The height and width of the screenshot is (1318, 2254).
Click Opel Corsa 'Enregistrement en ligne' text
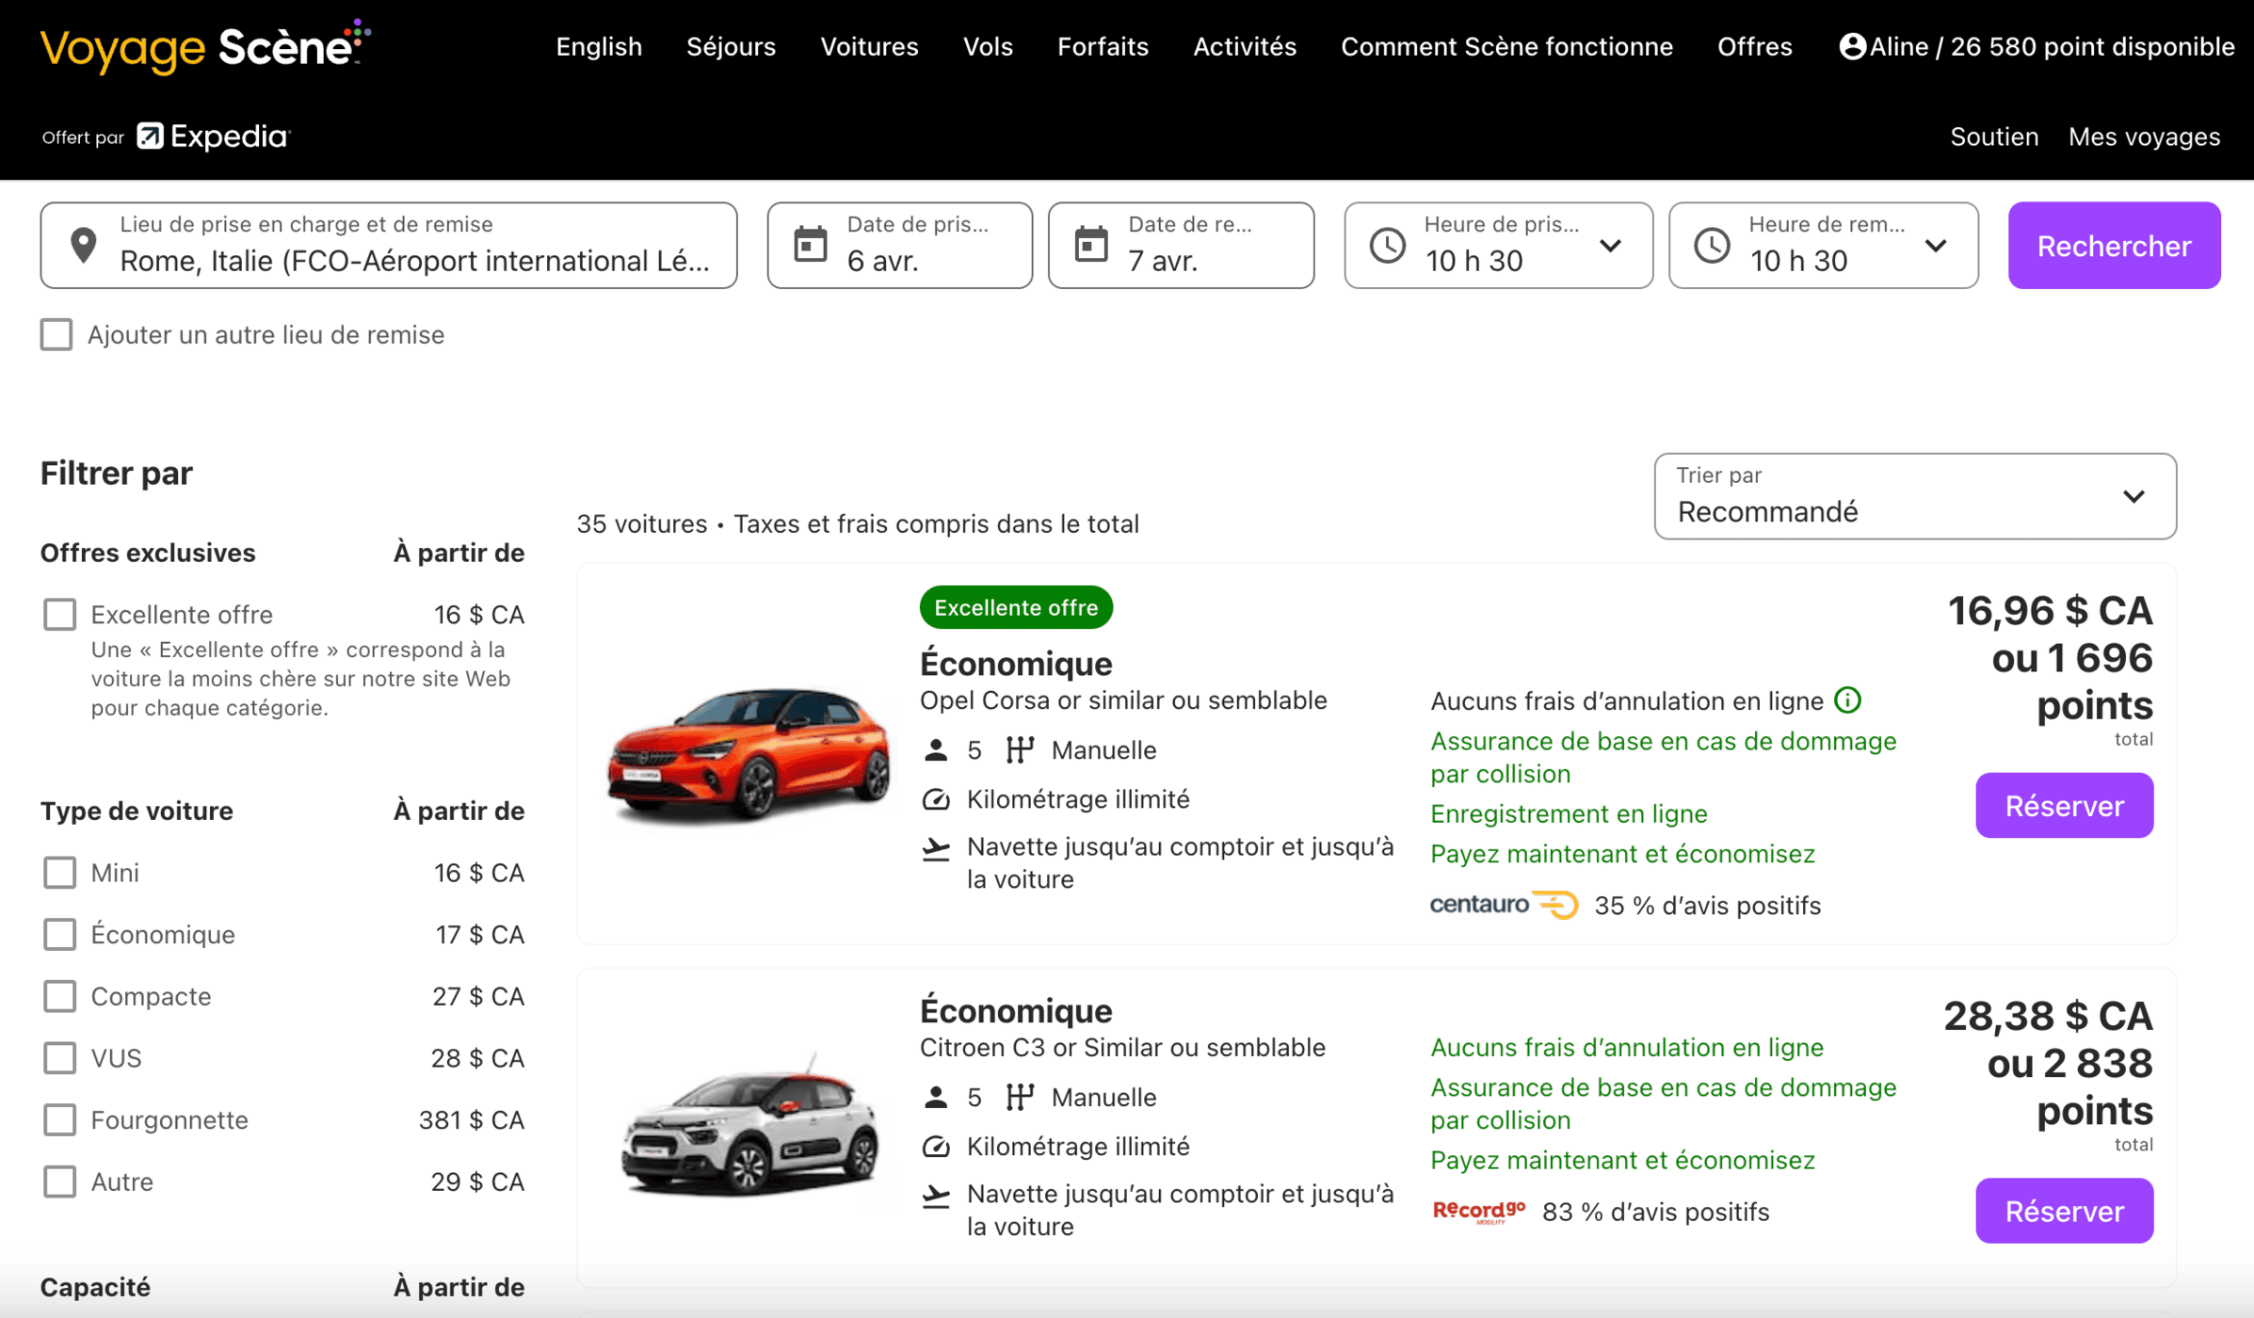1569,813
